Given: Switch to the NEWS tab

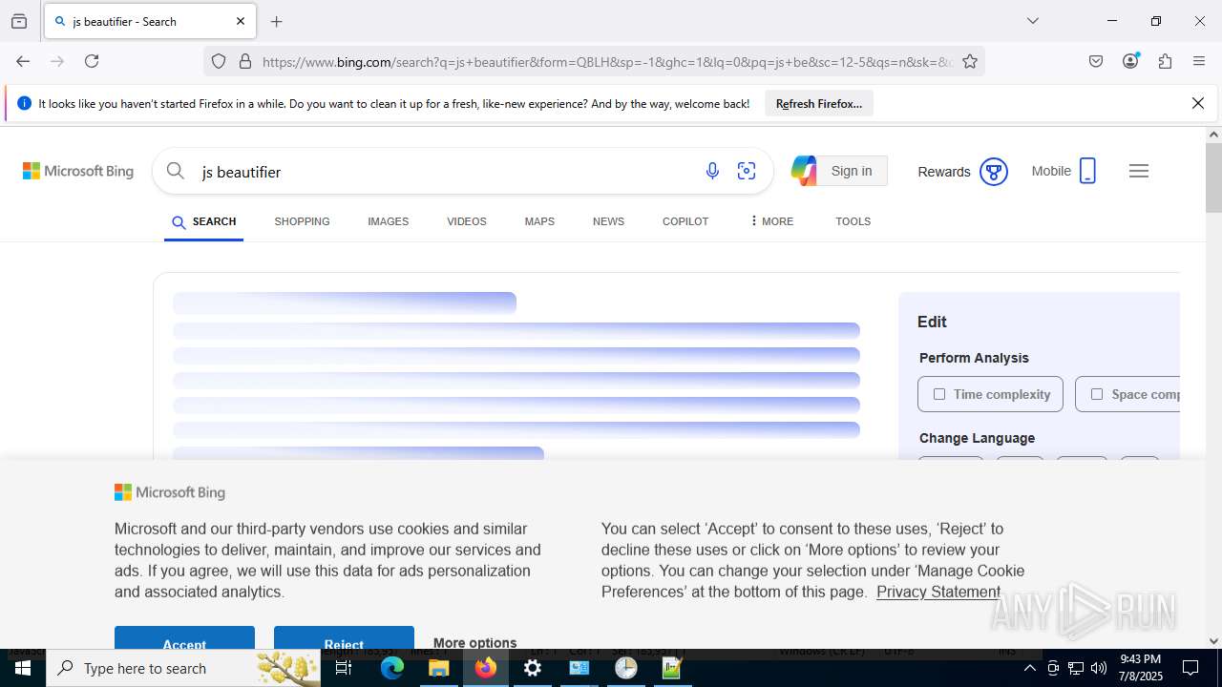Looking at the screenshot, I should click(608, 221).
